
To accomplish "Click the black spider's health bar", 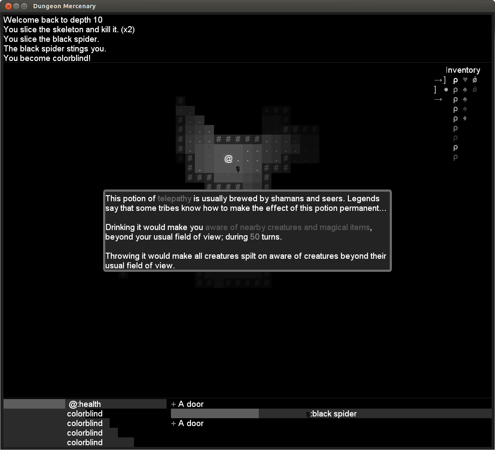I will point(215,413).
